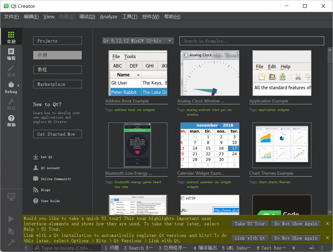Click the progress details toggle icon
The image size is (333, 252).
coord(312,248)
